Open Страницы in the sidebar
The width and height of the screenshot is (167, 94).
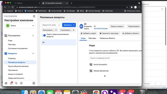(12, 58)
